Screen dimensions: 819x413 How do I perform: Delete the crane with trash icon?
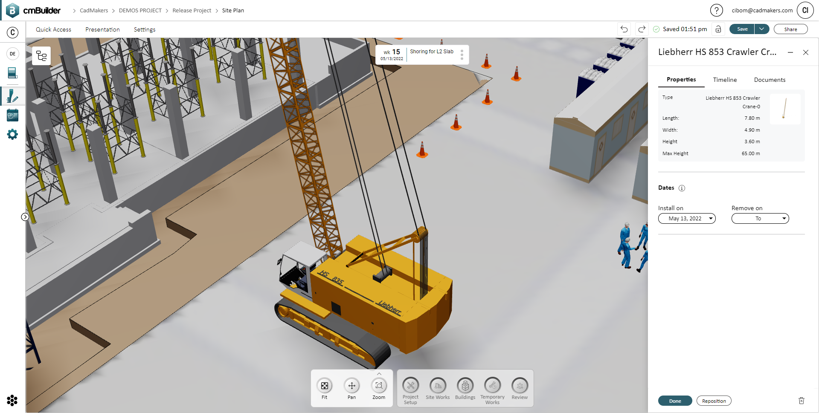pos(802,401)
